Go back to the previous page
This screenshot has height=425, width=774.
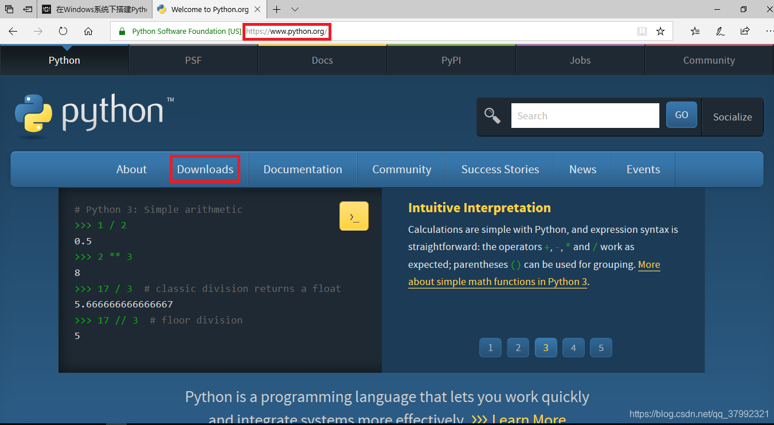13,31
